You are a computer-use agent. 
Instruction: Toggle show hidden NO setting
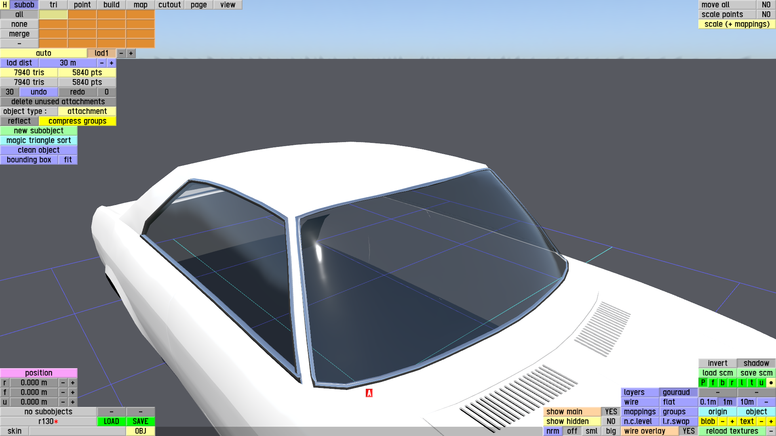click(x=611, y=421)
